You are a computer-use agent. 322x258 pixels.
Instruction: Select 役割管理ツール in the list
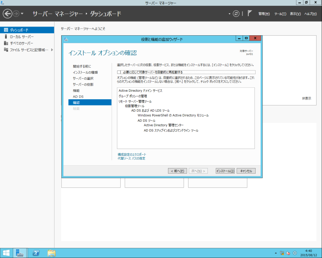coord(135,106)
